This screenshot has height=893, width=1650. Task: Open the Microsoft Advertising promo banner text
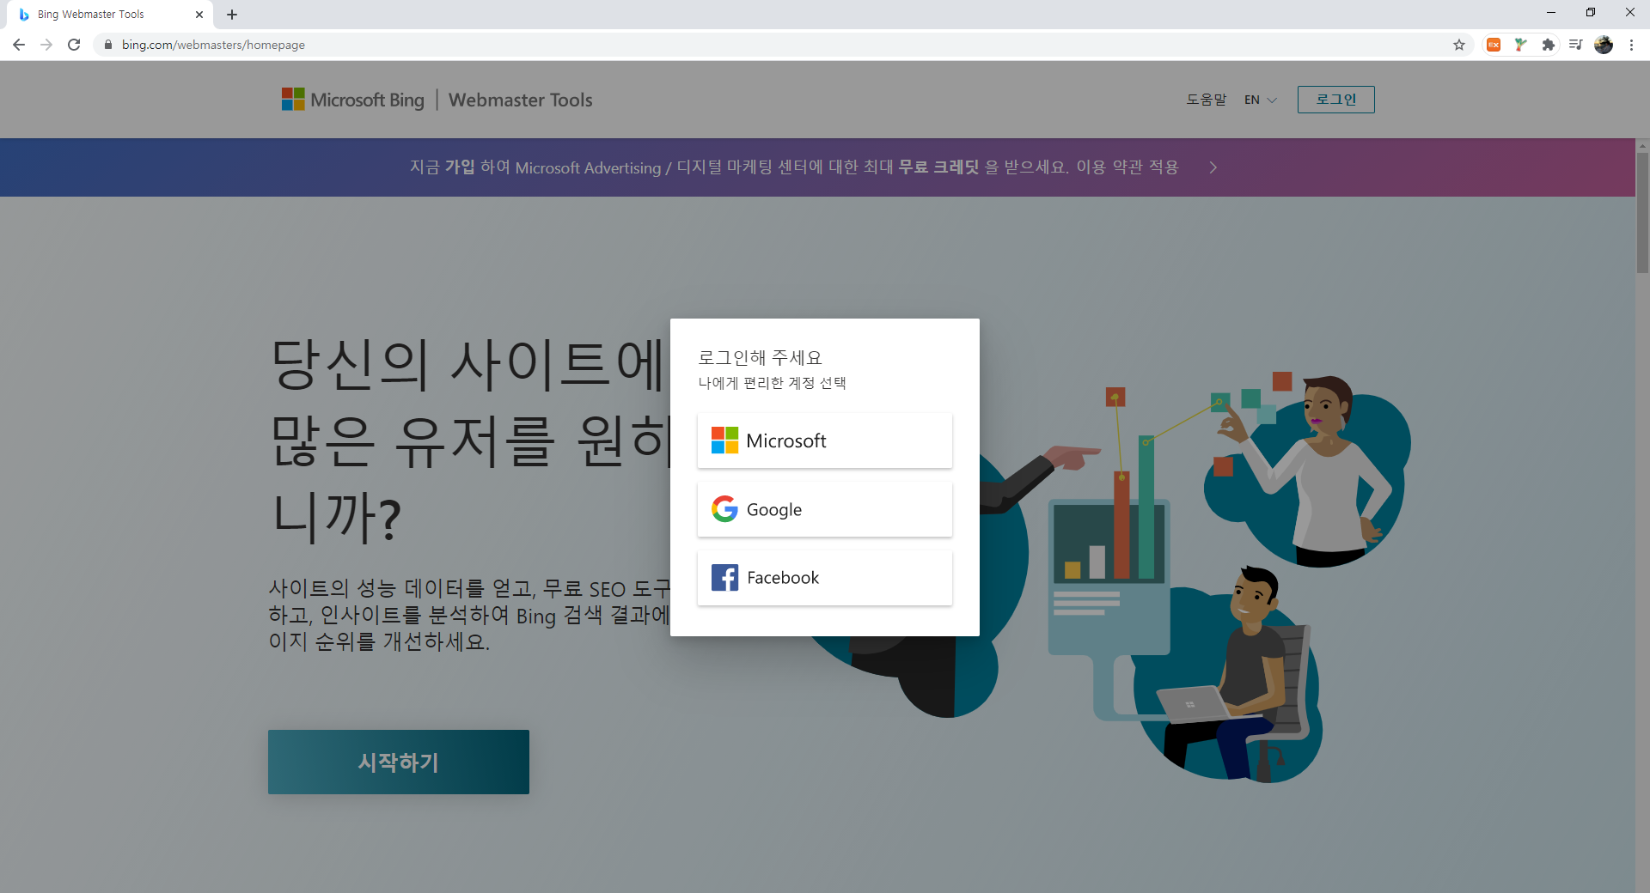coord(794,167)
